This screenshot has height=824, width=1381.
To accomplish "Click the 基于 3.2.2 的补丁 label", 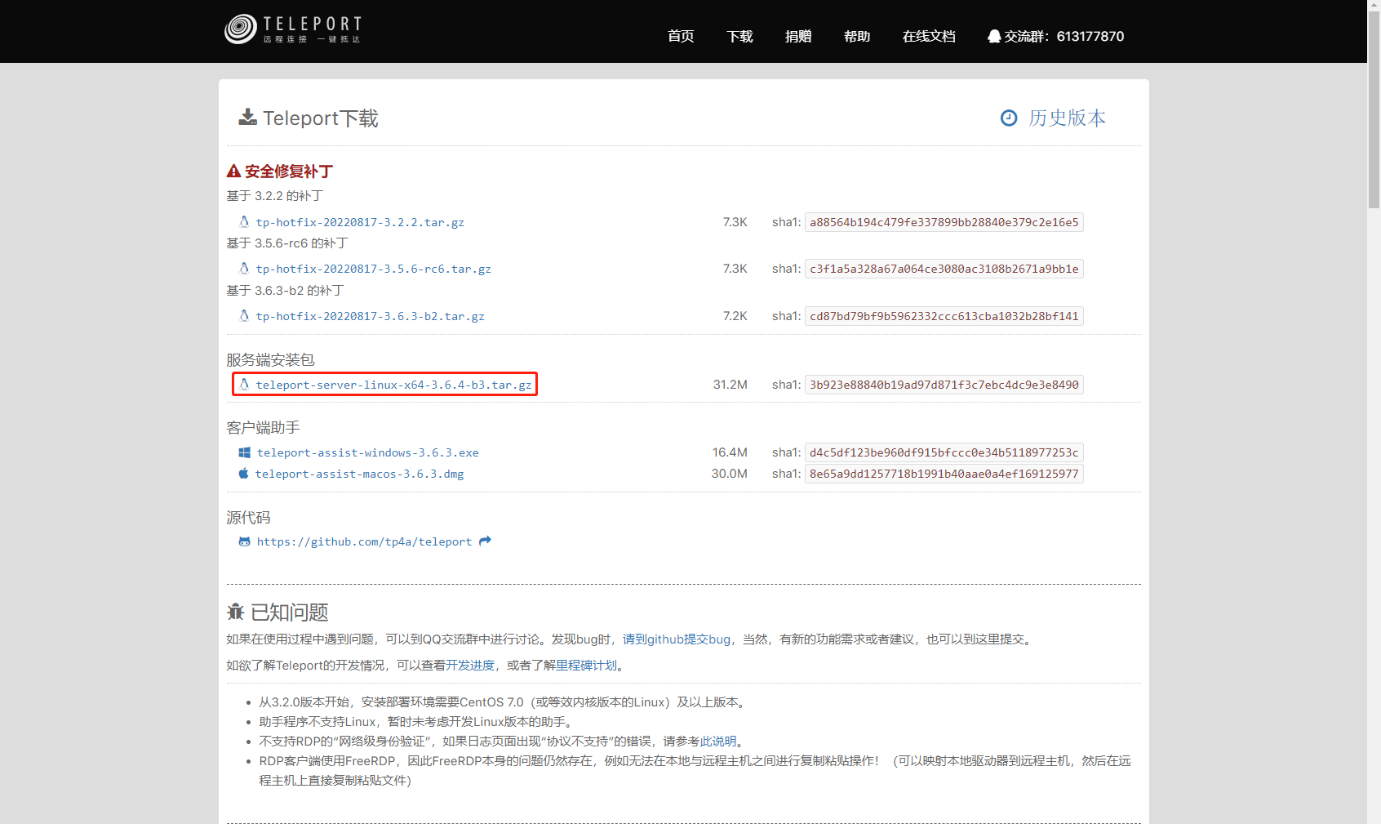I will [275, 196].
